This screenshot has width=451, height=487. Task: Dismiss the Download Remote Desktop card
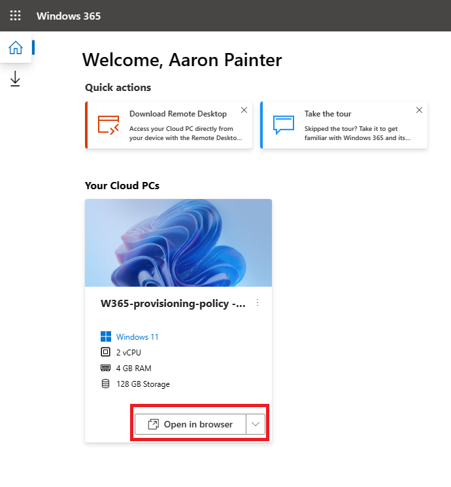(x=244, y=110)
